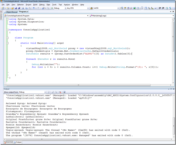Increase line indent with the indent icon
This screenshot has width=176, height=145.
click(163, 8)
